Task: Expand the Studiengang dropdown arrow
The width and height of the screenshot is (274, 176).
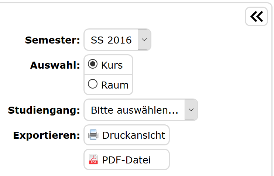Action: pos(191,110)
